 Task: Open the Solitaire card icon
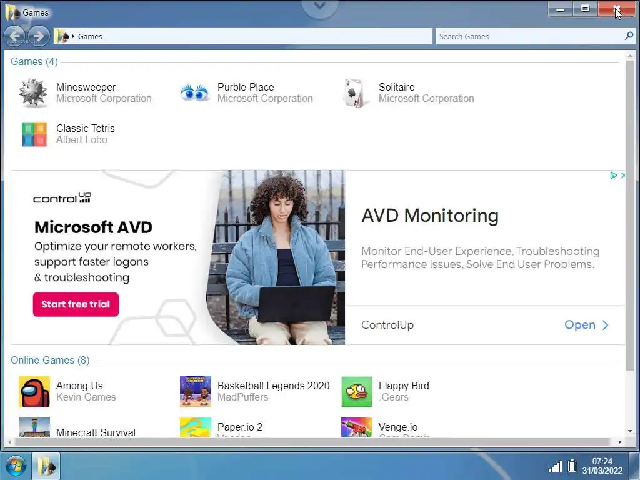354,93
